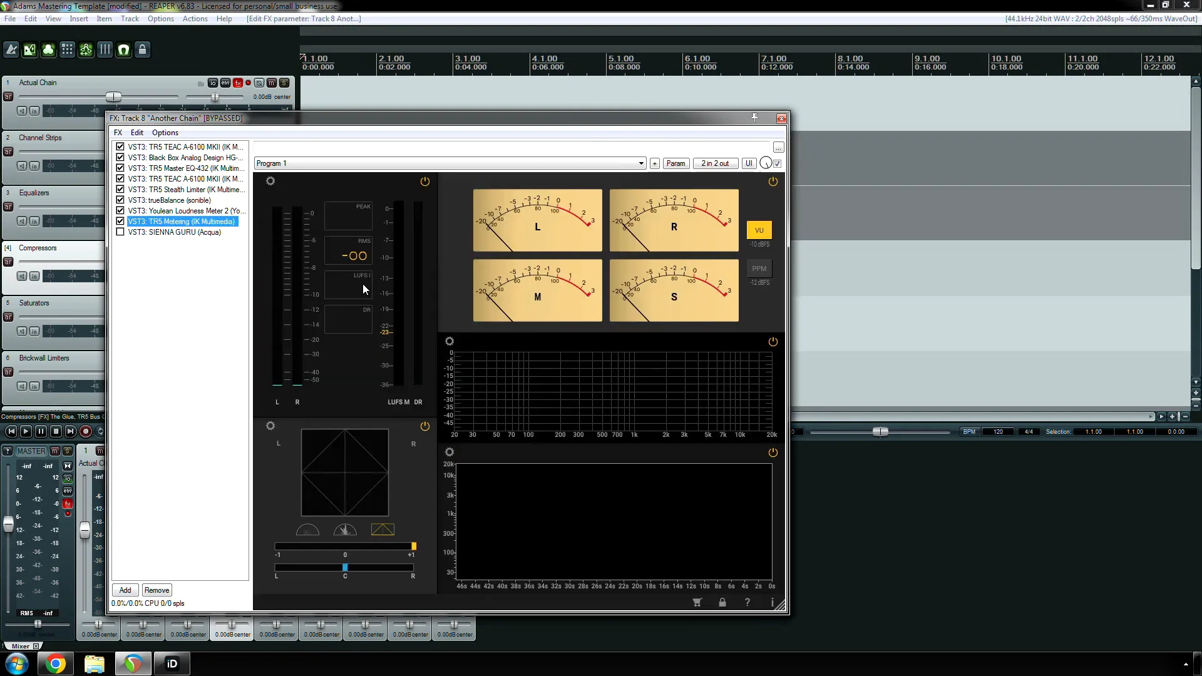Open the Insert menu
This screenshot has width=1202, height=676.
[79, 19]
